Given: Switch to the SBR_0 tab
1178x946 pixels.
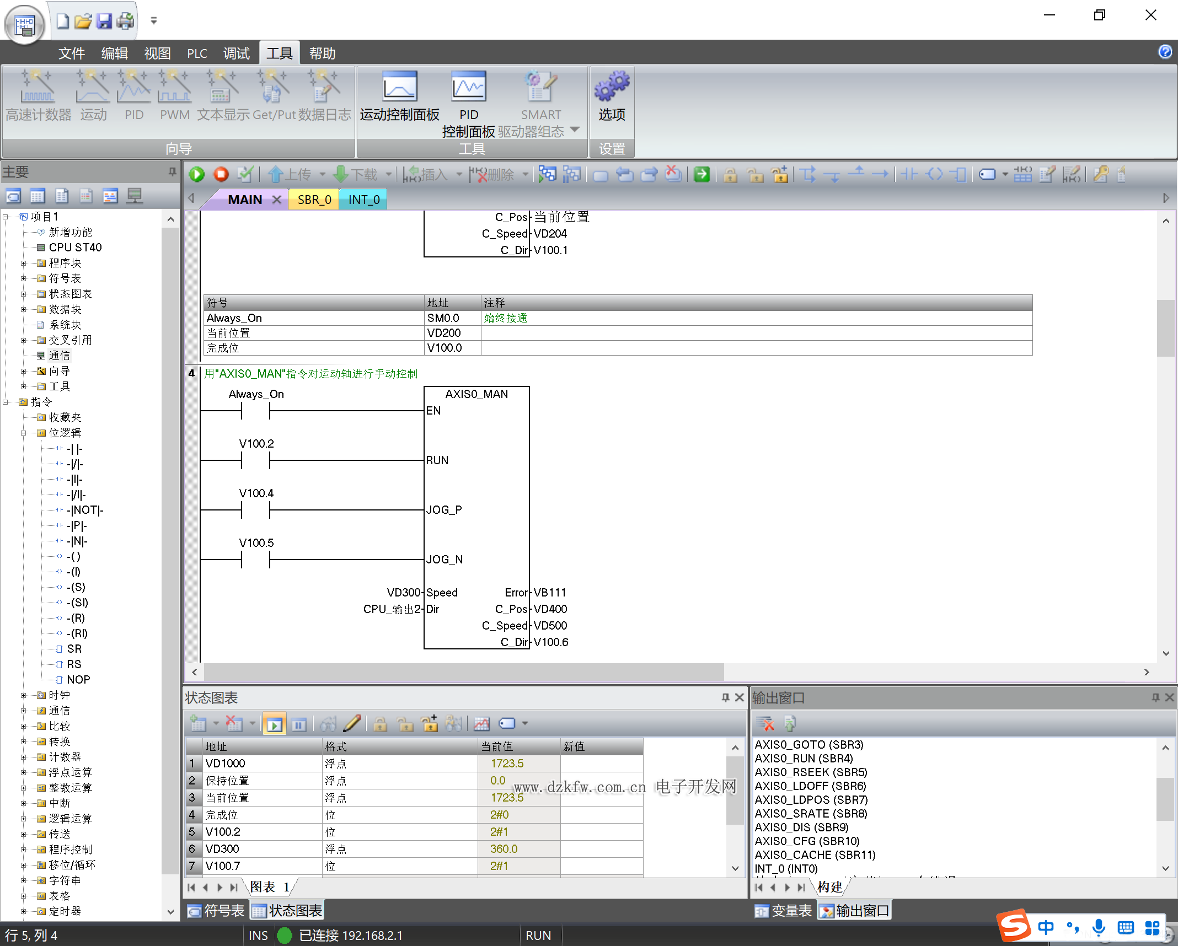Looking at the screenshot, I should pos(314,200).
